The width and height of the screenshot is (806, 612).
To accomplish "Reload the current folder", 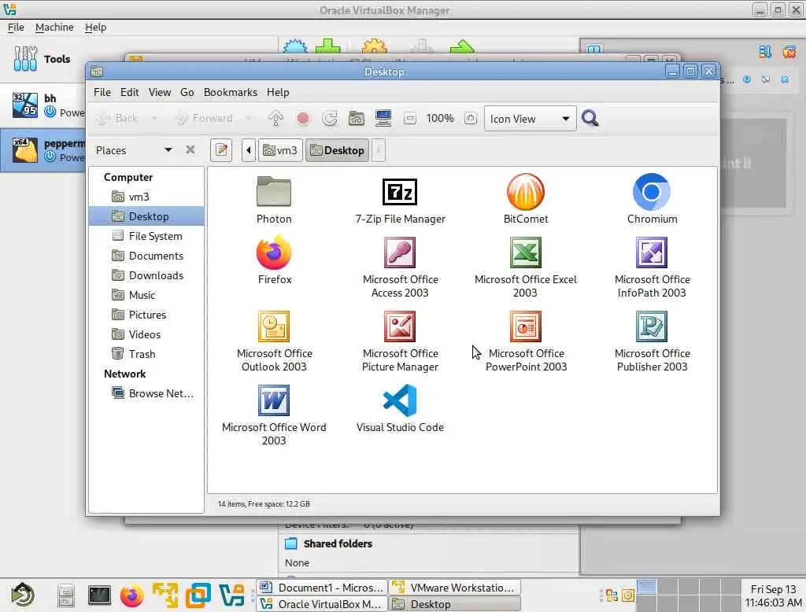I will pos(330,119).
